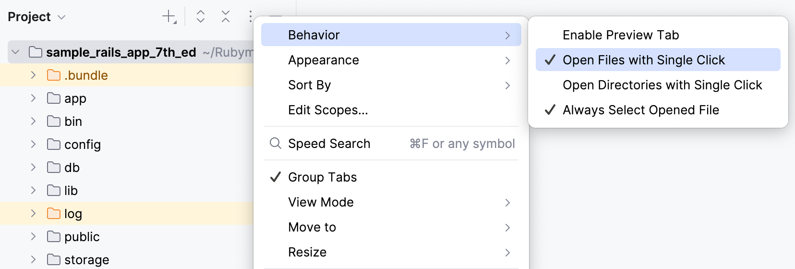Disable Open Files with Single Click
Image resolution: width=795 pixels, height=269 pixels.
[643, 60]
